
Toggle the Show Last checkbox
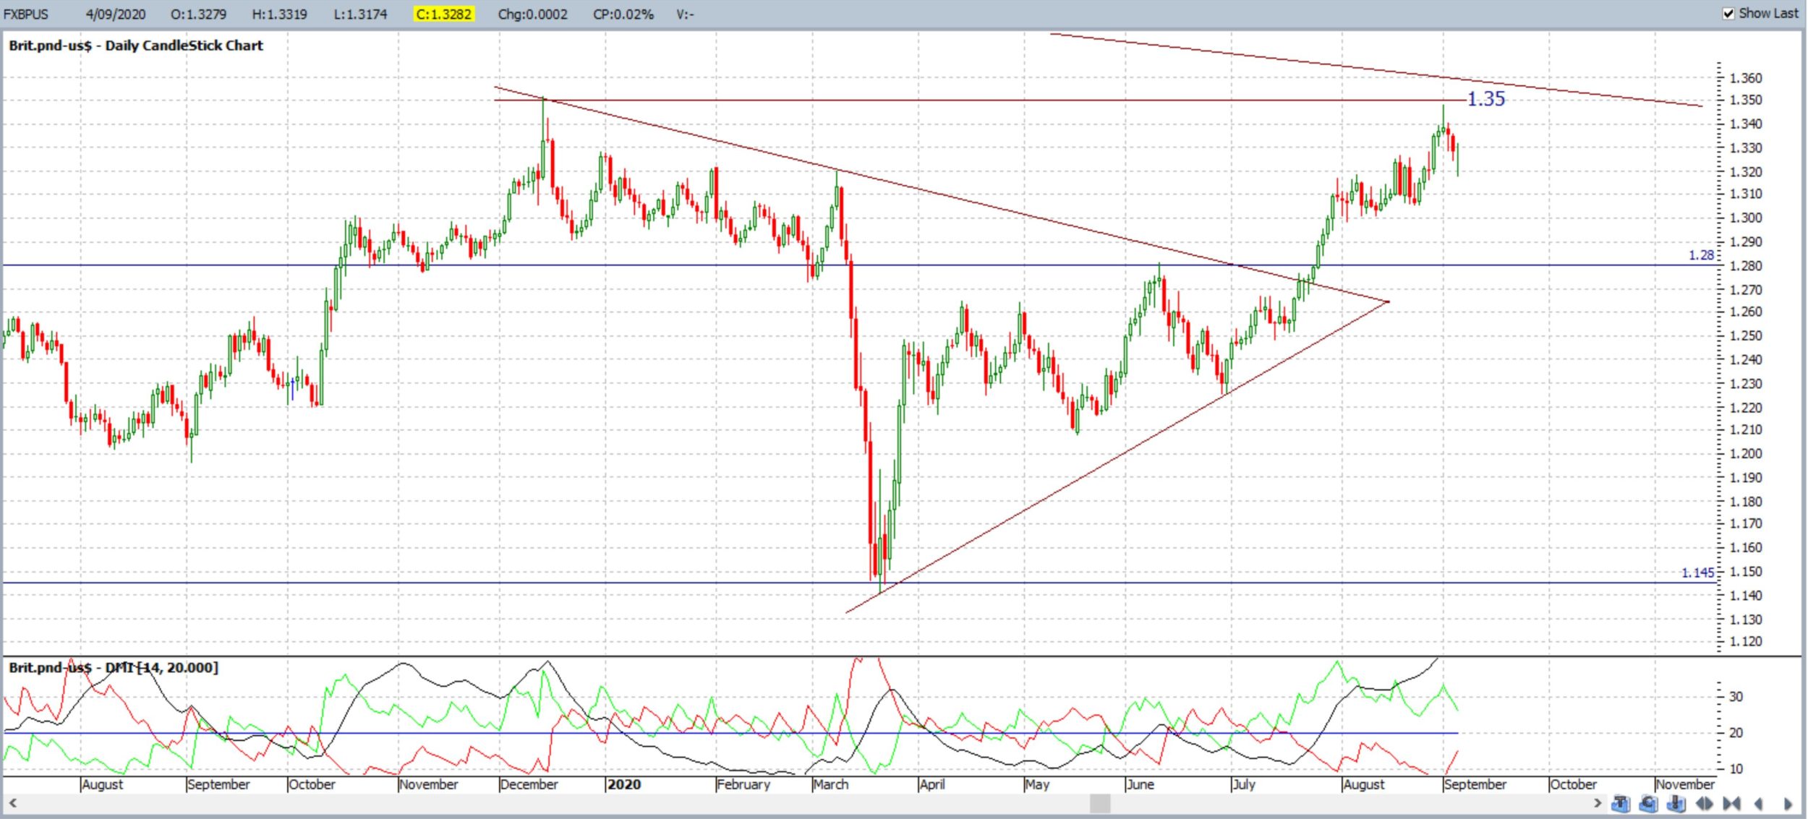click(x=1728, y=13)
